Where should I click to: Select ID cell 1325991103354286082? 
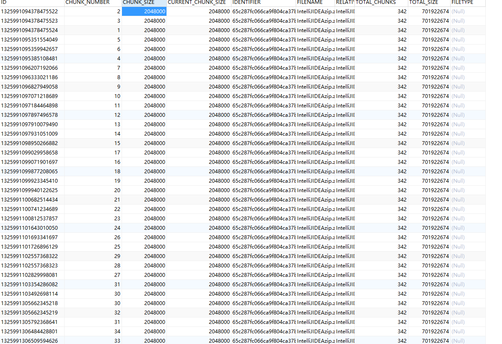pyautogui.click(x=32, y=285)
